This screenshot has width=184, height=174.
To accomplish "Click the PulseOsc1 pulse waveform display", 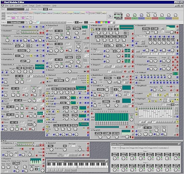I will click(85, 27).
